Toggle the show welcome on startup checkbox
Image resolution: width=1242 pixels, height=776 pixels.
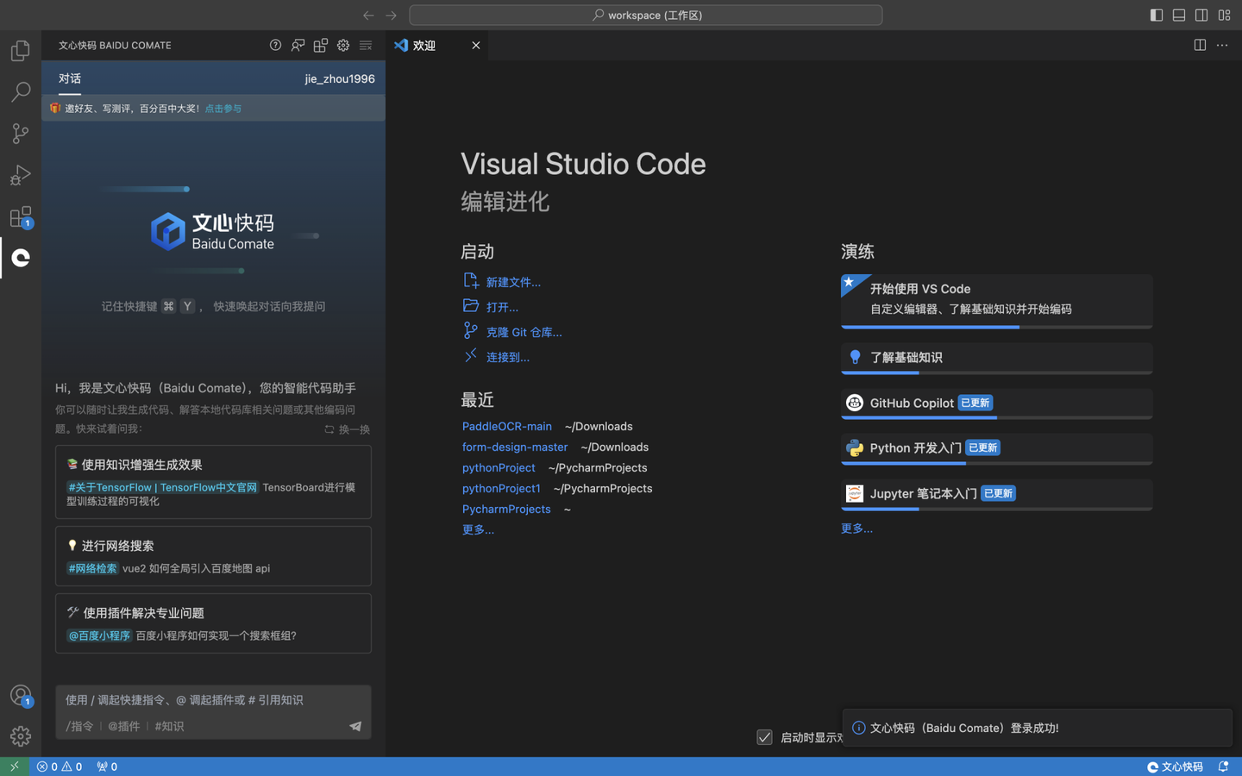[764, 737]
